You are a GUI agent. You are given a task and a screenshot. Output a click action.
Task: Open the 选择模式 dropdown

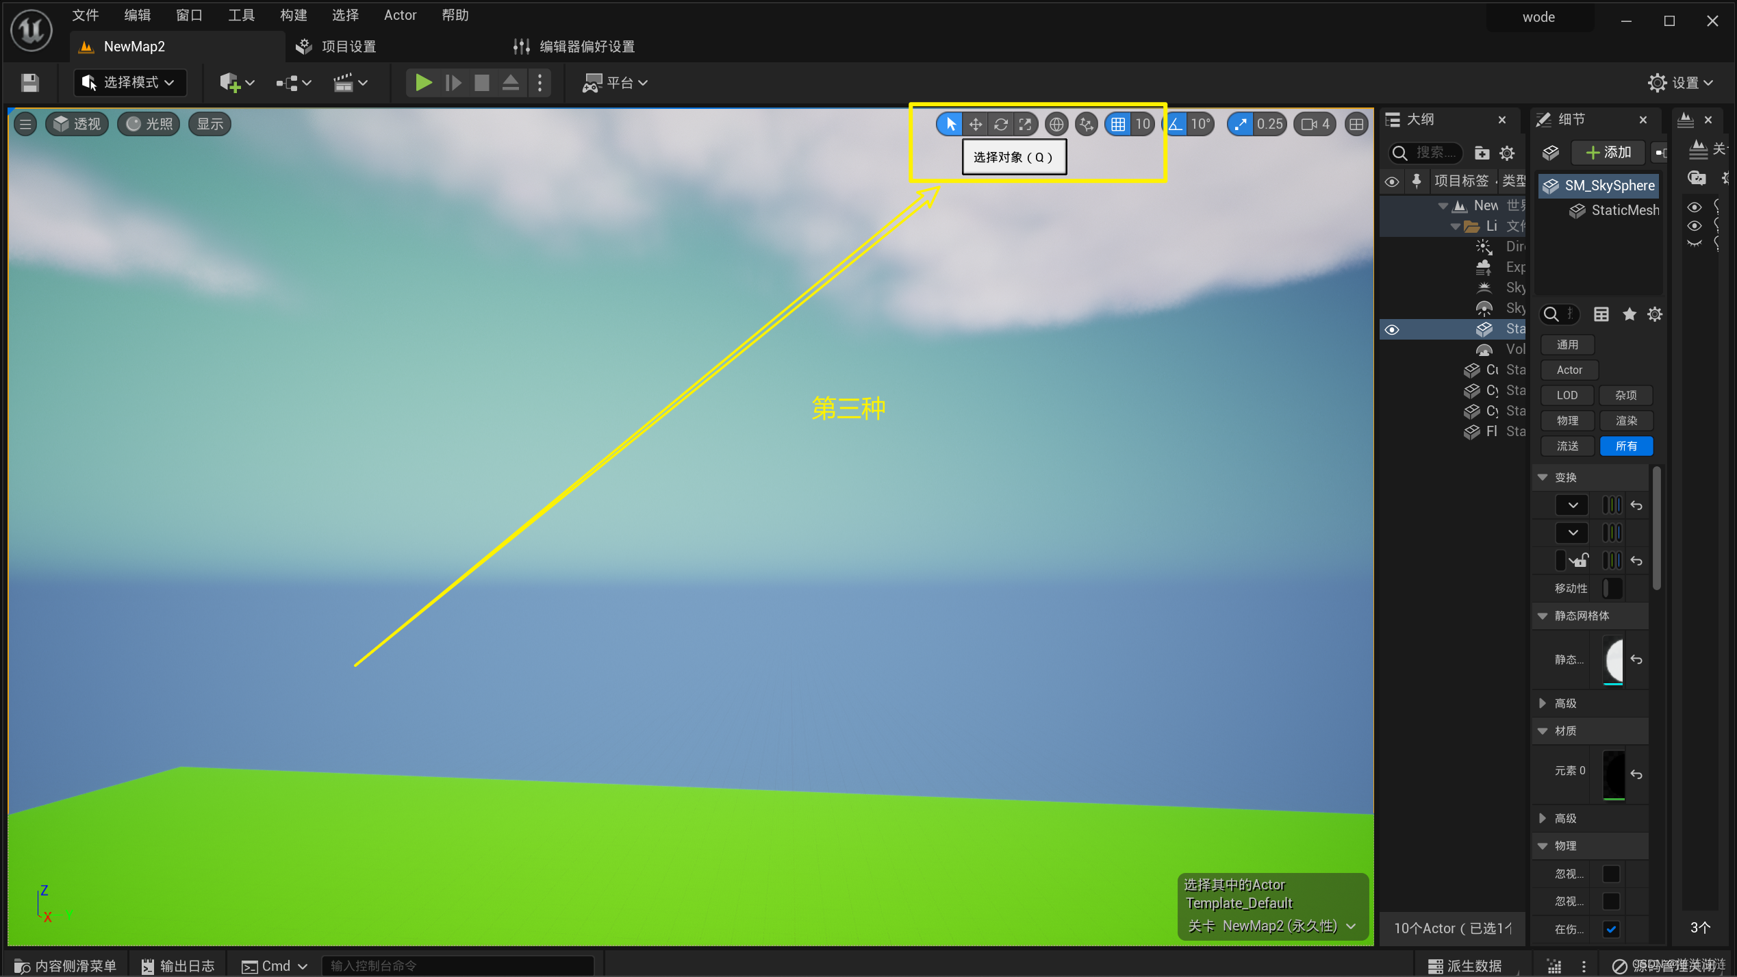coord(129,83)
